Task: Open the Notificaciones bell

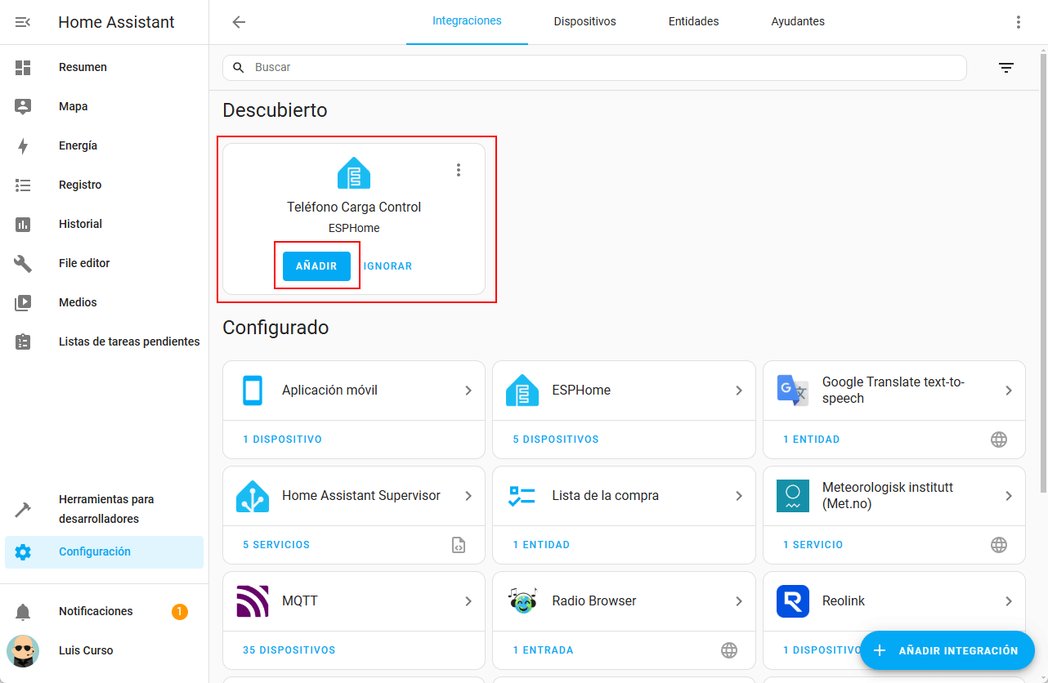Action: click(x=23, y=611)
